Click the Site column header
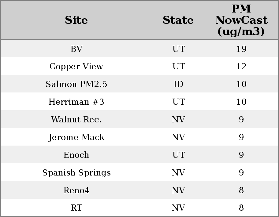 coord(76,20)
